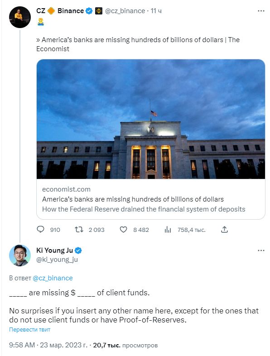Click @cz_binance mention in reply line

pos(53,278)
